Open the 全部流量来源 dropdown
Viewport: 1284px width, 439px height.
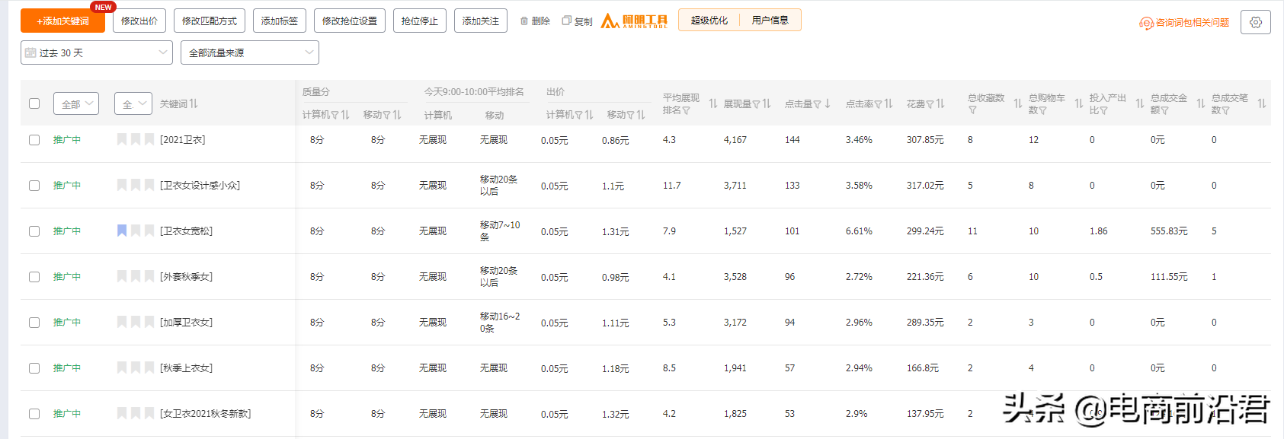(x=250, y=52)
